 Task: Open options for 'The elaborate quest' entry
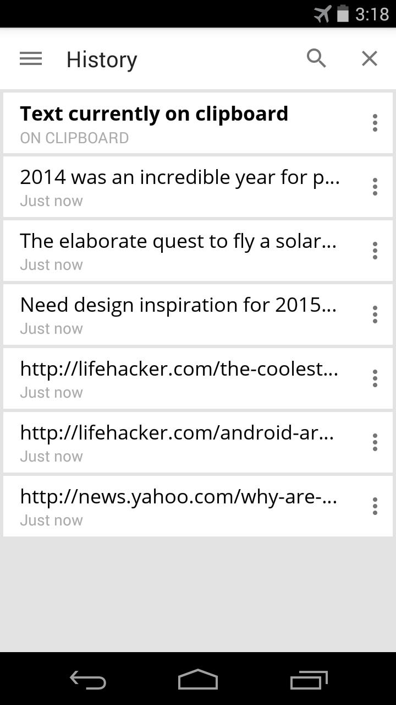point(375,251)
